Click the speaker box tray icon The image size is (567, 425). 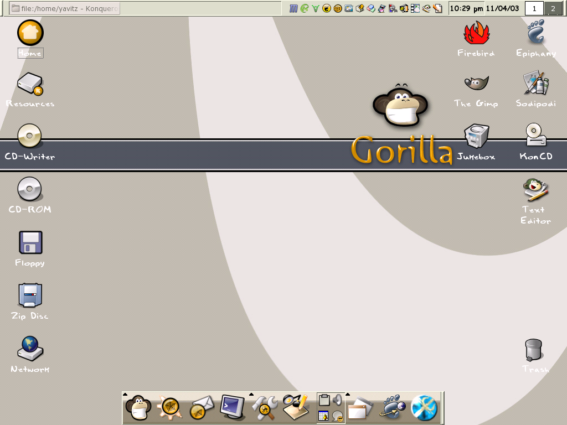click(404, 8)
